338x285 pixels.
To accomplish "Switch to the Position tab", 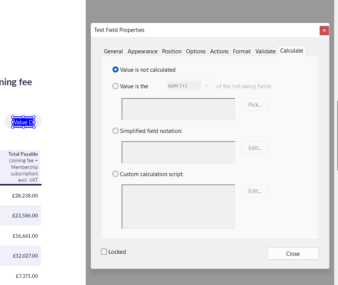I will (171, 51).
